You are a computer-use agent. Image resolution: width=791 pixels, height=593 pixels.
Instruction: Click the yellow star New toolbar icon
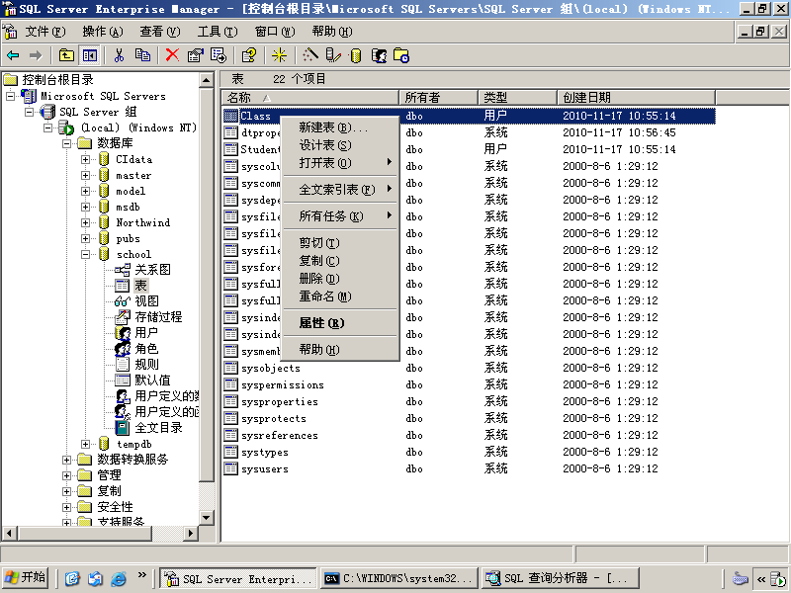point(279,55)
